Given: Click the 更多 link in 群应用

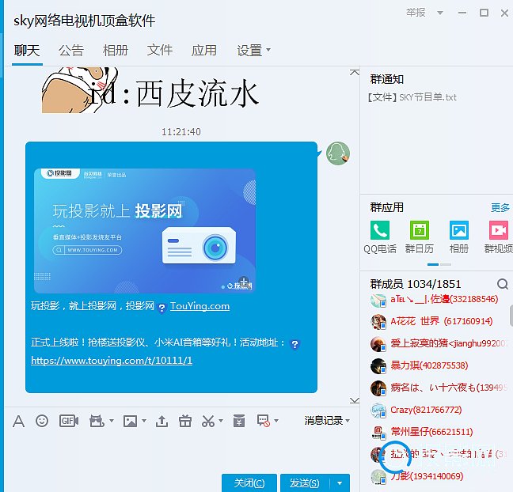Looking at the screenshot, I should pyautogui.click(x=500, y=207).
